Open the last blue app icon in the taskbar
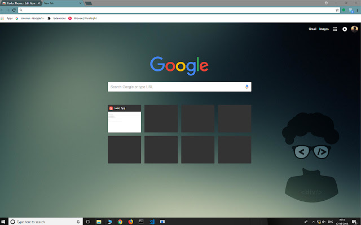 (x=162, y=222)
